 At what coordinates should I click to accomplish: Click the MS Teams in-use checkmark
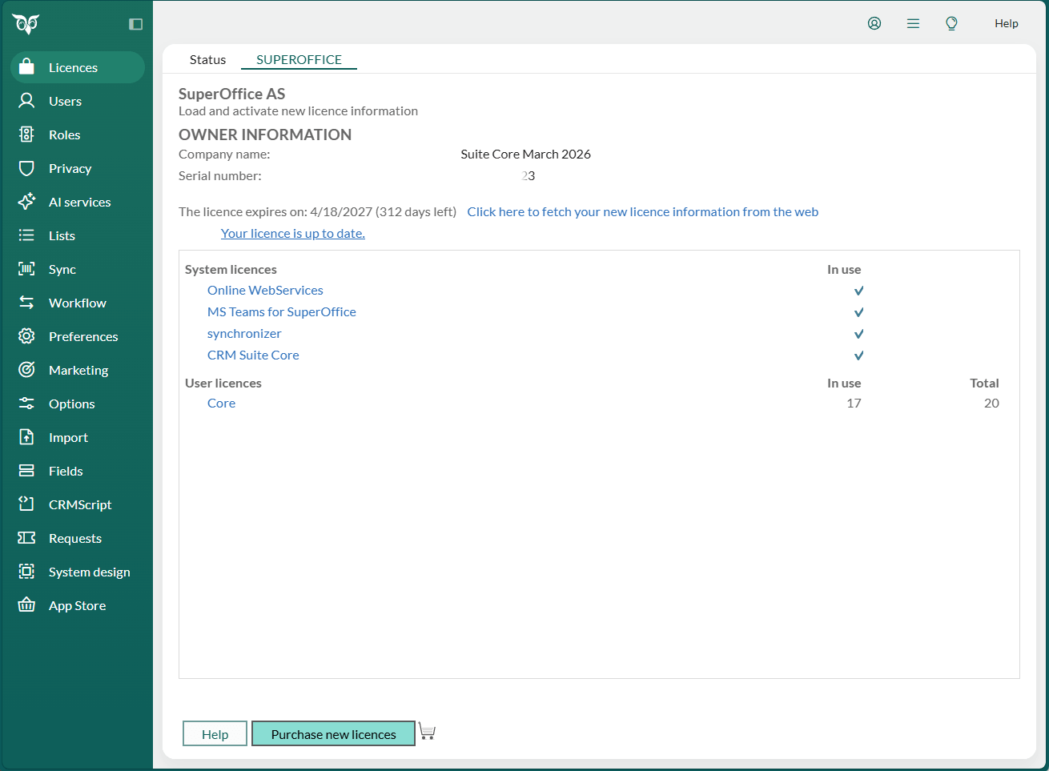tap(858, 312)
